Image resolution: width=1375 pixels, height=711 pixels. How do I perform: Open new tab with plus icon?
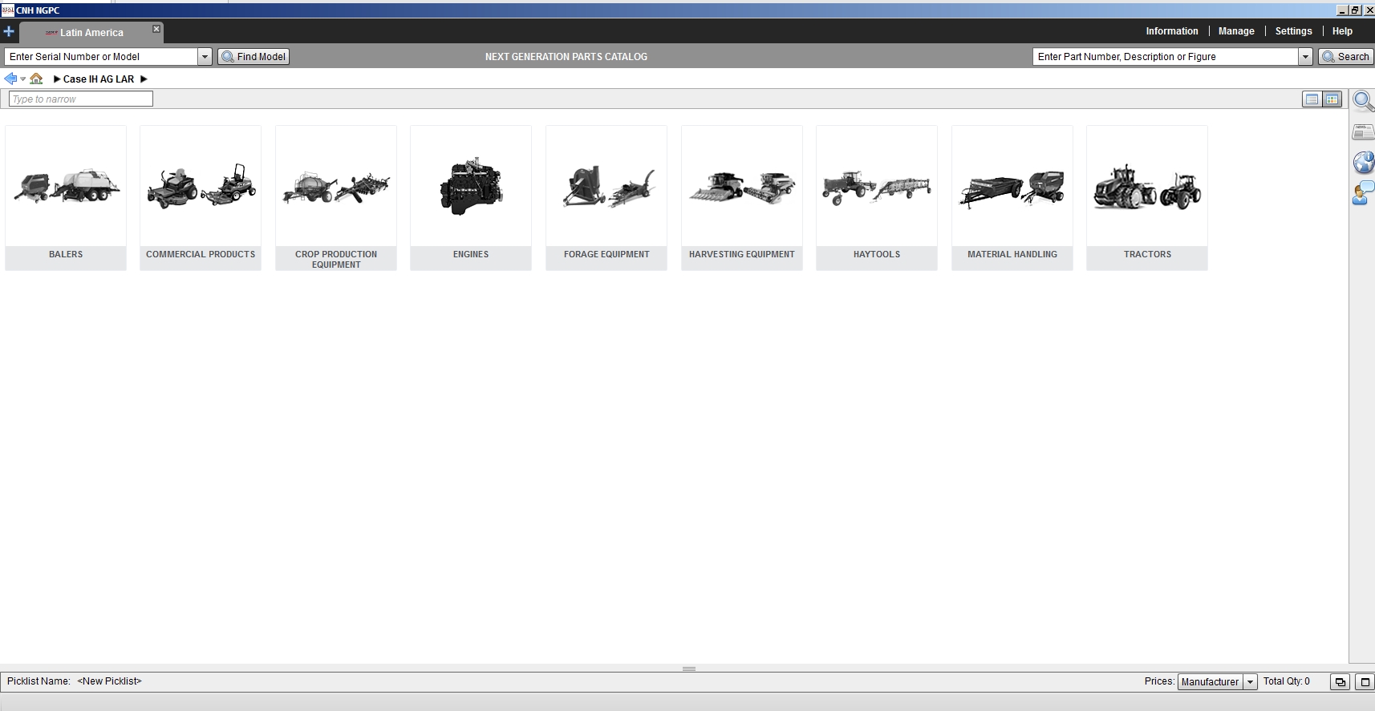9,32
